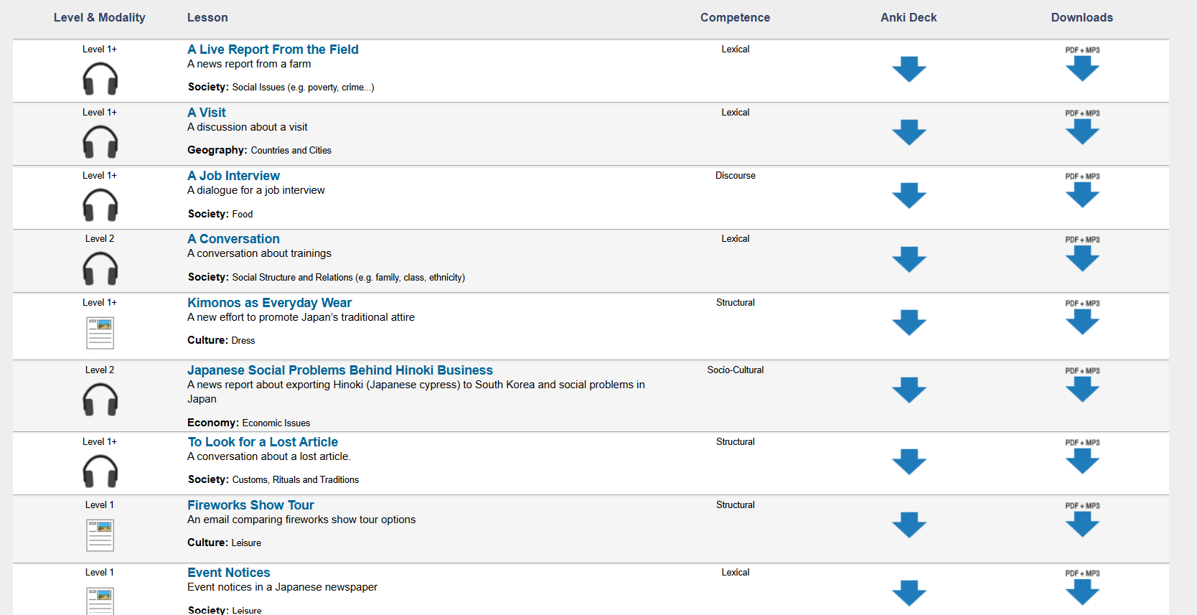Image resolution: width=1197 pixels, height=615 pixels.
Task: Click reading document icon for Event Notices
Action: click(100, 601)
